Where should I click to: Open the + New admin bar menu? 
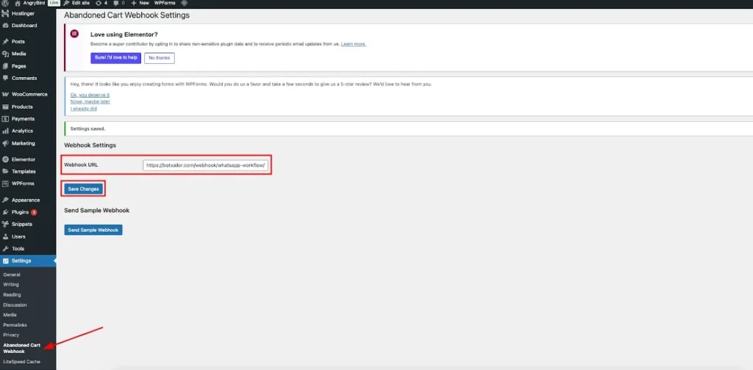pyautogui.click(x=140, y=3)
